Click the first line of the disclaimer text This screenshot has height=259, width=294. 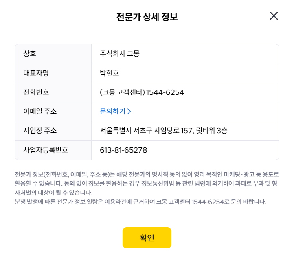pos(147,174)
